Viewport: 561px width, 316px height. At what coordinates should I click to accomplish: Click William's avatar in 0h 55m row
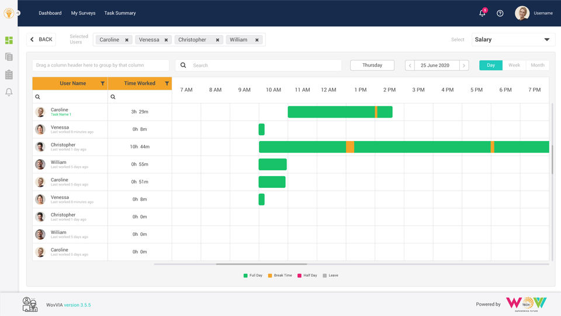click(40, 164)
